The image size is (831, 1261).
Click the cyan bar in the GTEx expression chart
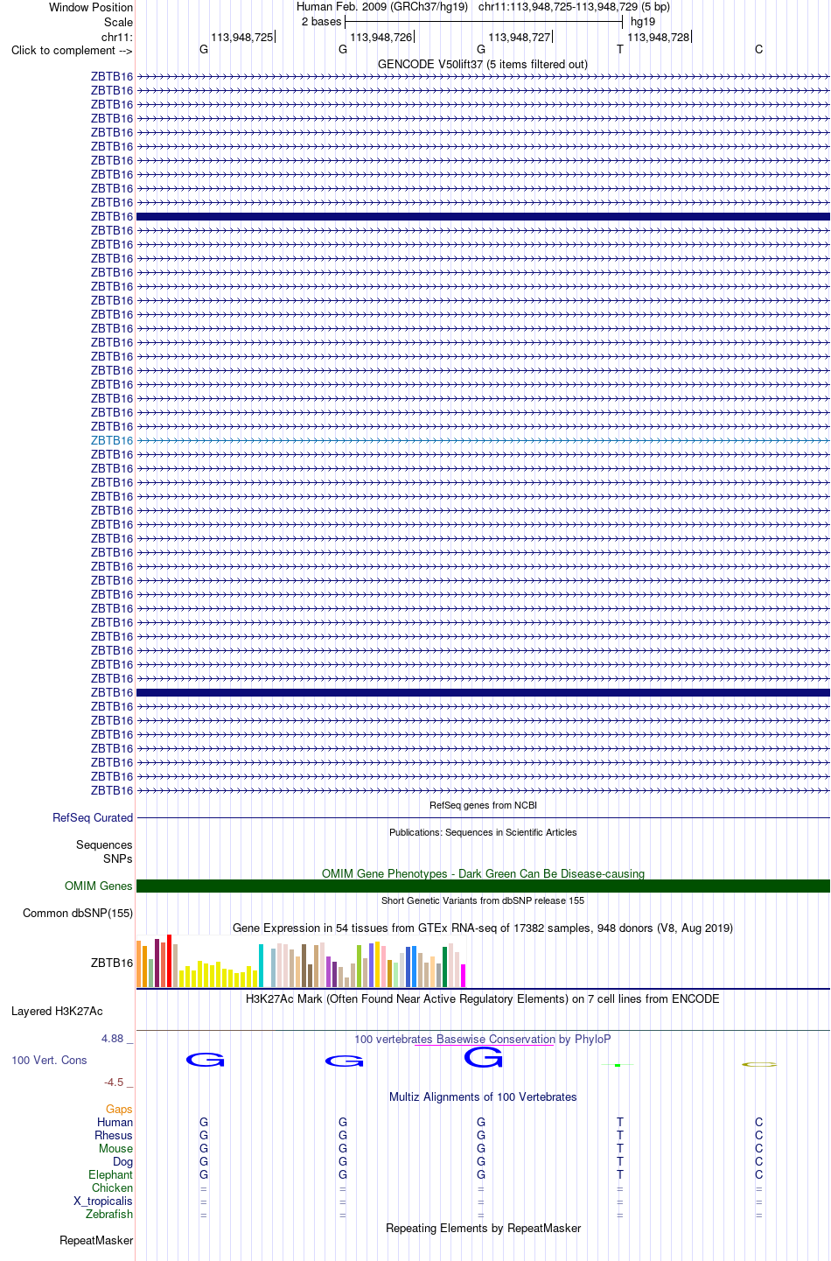261,966
